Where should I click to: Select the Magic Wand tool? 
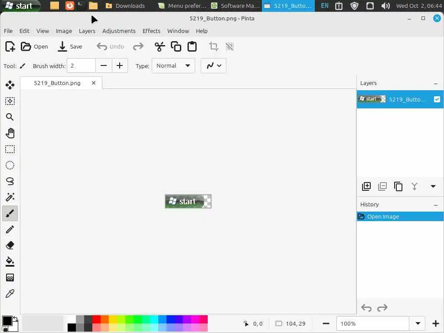(10, 197)
